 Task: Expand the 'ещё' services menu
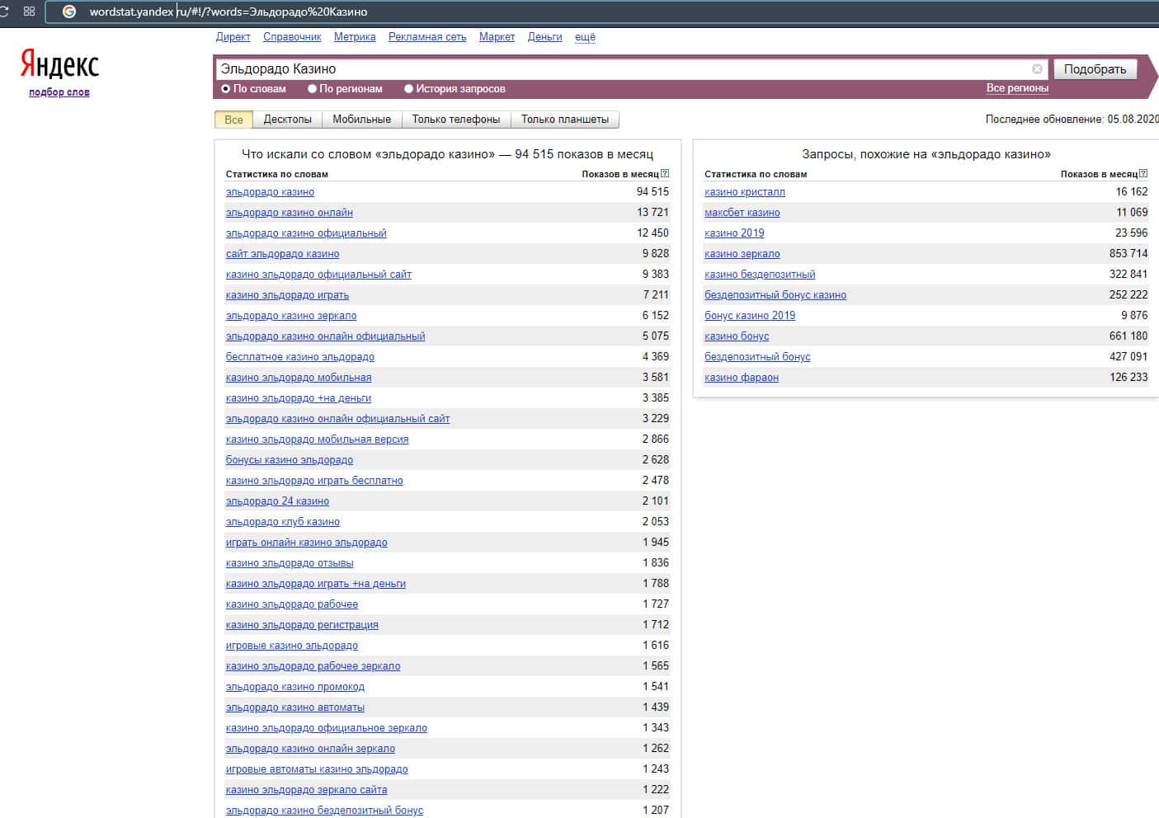click(x=585, y=37)
